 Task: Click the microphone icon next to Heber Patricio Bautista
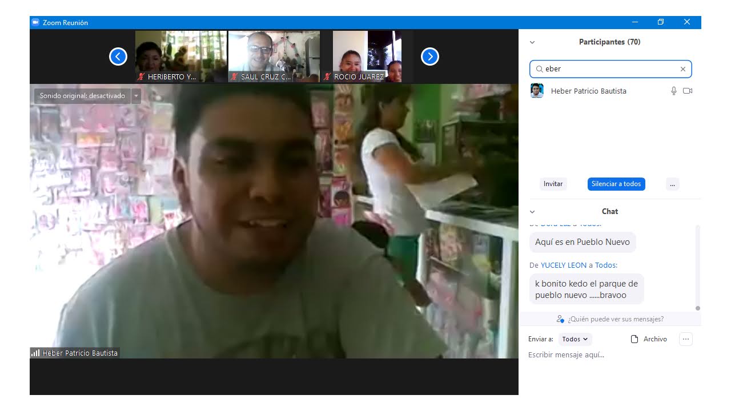click(674, 91)
